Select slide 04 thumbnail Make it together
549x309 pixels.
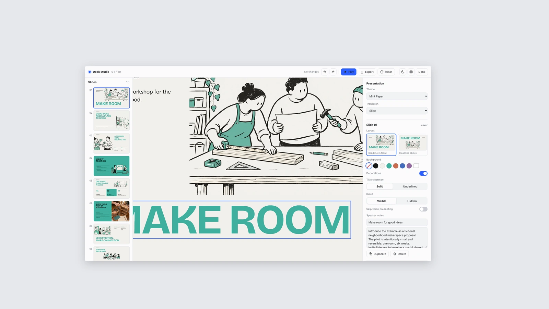coord(112,166)
